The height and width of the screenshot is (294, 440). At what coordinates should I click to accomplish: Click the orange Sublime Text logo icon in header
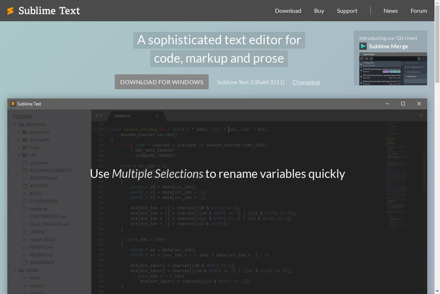tap(10, 11)
